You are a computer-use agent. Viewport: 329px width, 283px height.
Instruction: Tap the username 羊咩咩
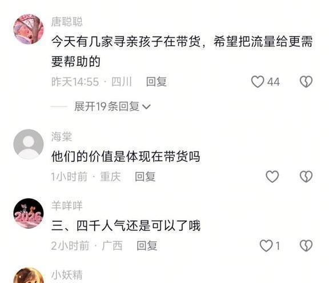tap(67, 205)
